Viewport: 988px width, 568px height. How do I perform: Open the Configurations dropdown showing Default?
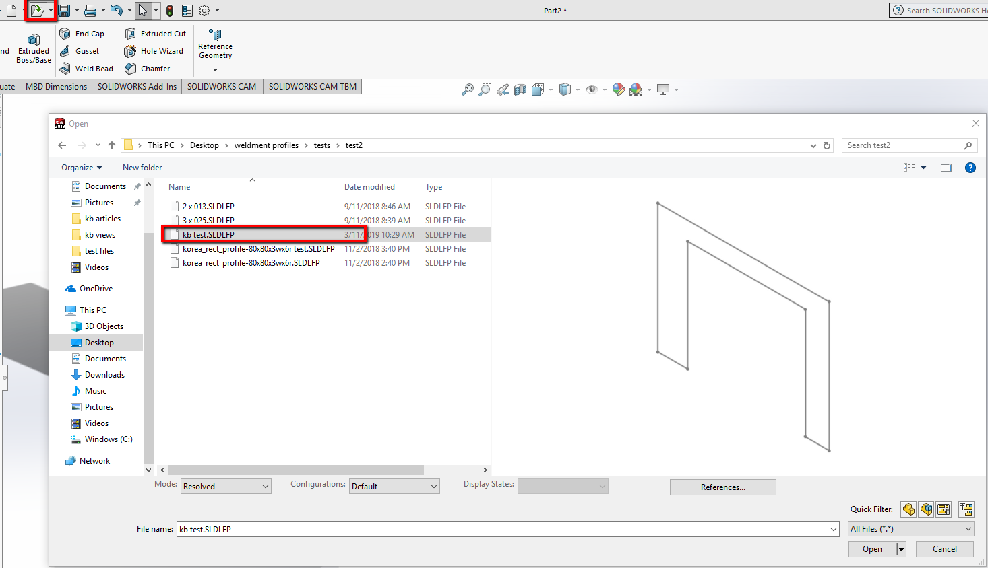coord(394,487)
